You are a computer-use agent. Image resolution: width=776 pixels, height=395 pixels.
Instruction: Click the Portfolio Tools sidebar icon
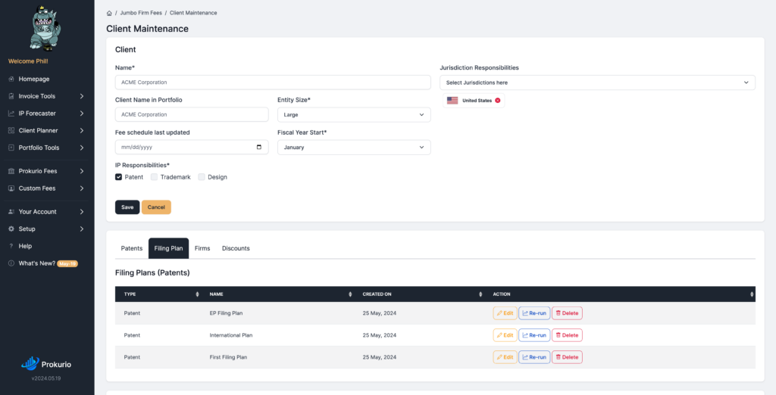(11, 148)
